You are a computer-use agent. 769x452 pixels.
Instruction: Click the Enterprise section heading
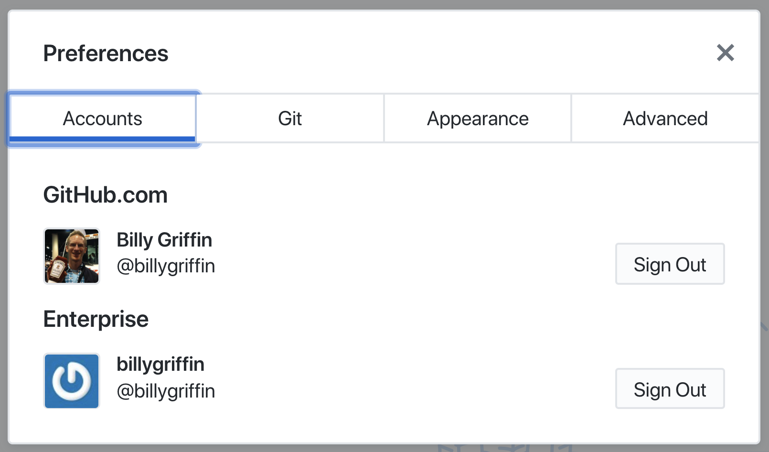point(96,319)
